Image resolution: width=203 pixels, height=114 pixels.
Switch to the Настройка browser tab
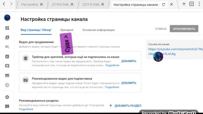29,4
